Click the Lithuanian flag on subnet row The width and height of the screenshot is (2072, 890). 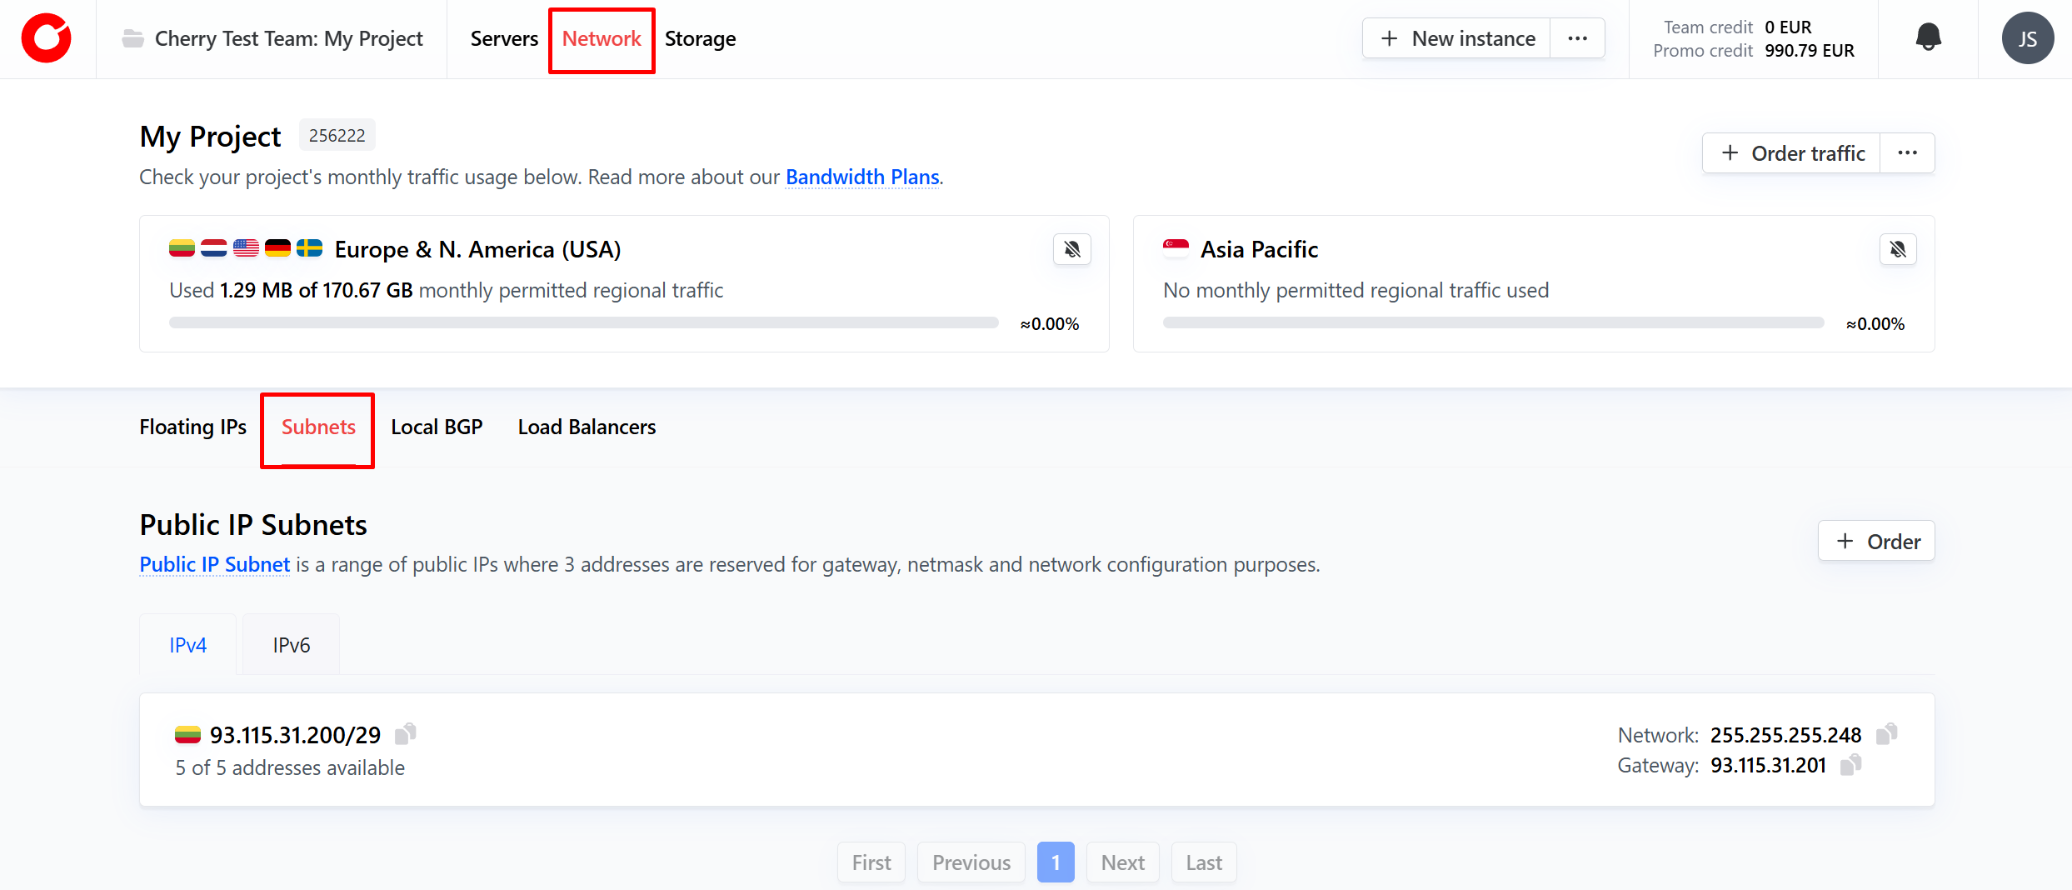[187, 735]
